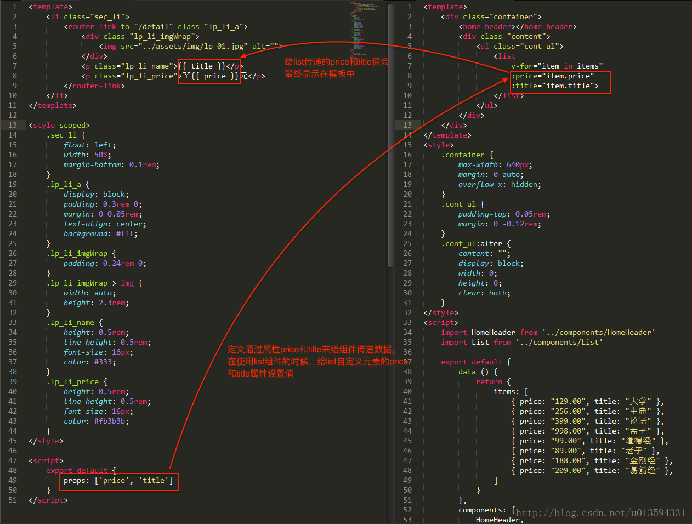Click highlighted line number 13 in right gutter
This screenshot has height=524, width=692.
point(407,125)
